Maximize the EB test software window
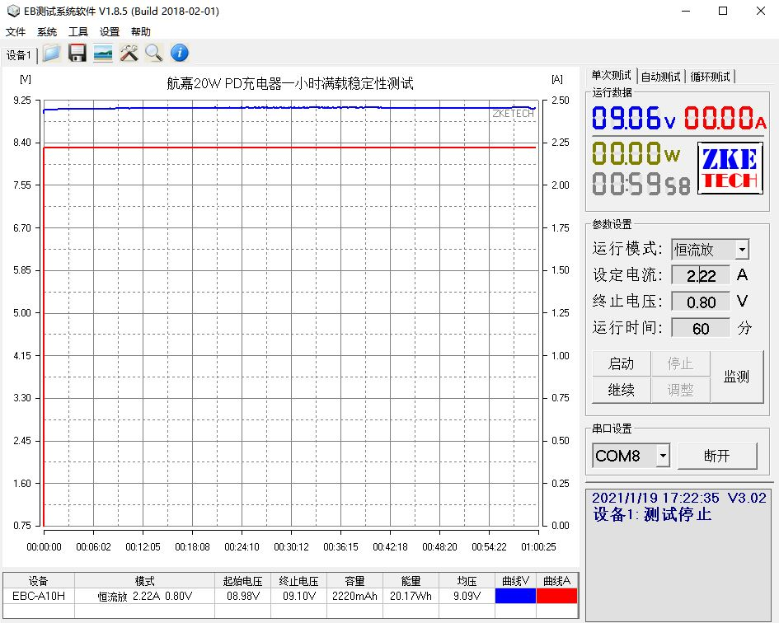This screenshot has height=623, width=779. click(723, 11)
